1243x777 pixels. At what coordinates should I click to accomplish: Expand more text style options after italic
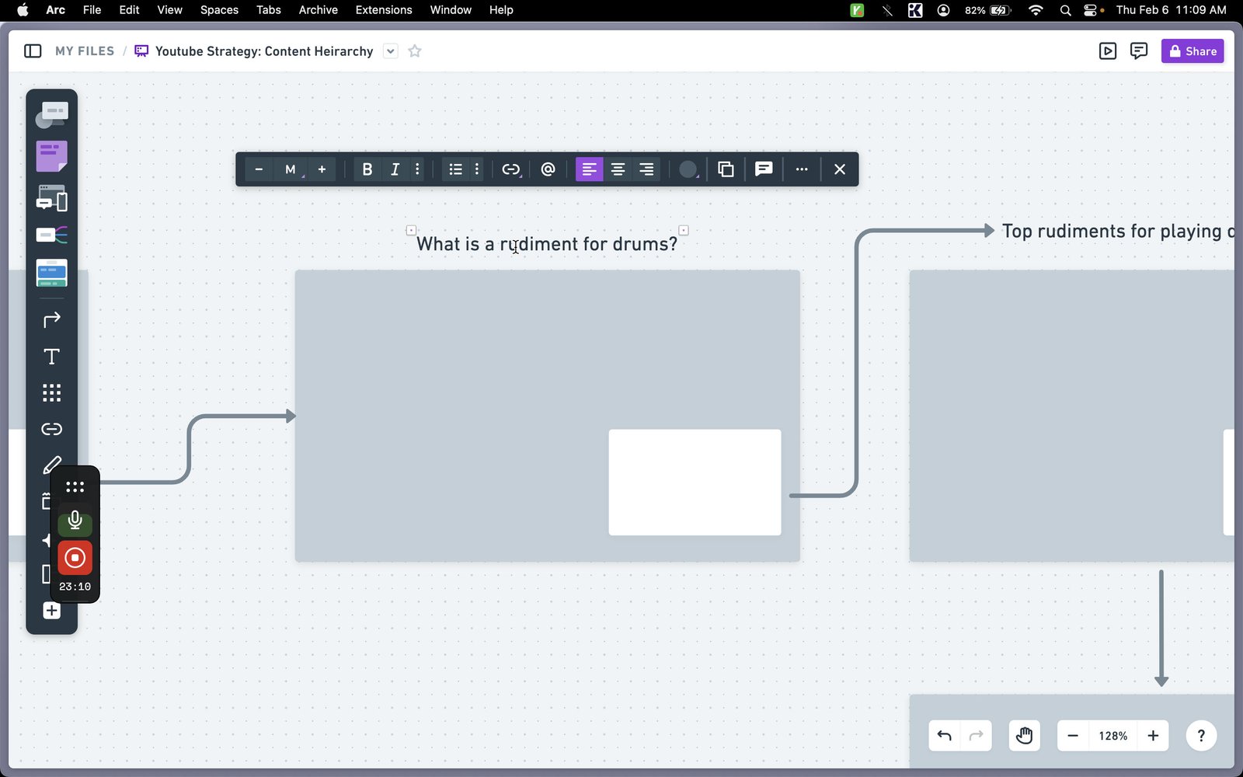[x=417, y=169]
